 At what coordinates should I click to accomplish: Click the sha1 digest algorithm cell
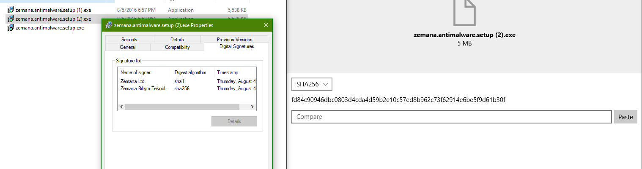(179, 81)
